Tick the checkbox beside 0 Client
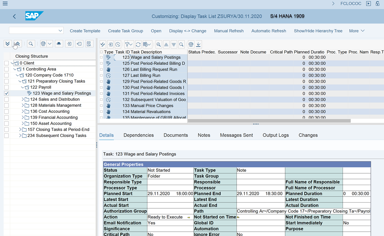Image resolution: width=384 pixels, height=236 pixels. (6, 63)
